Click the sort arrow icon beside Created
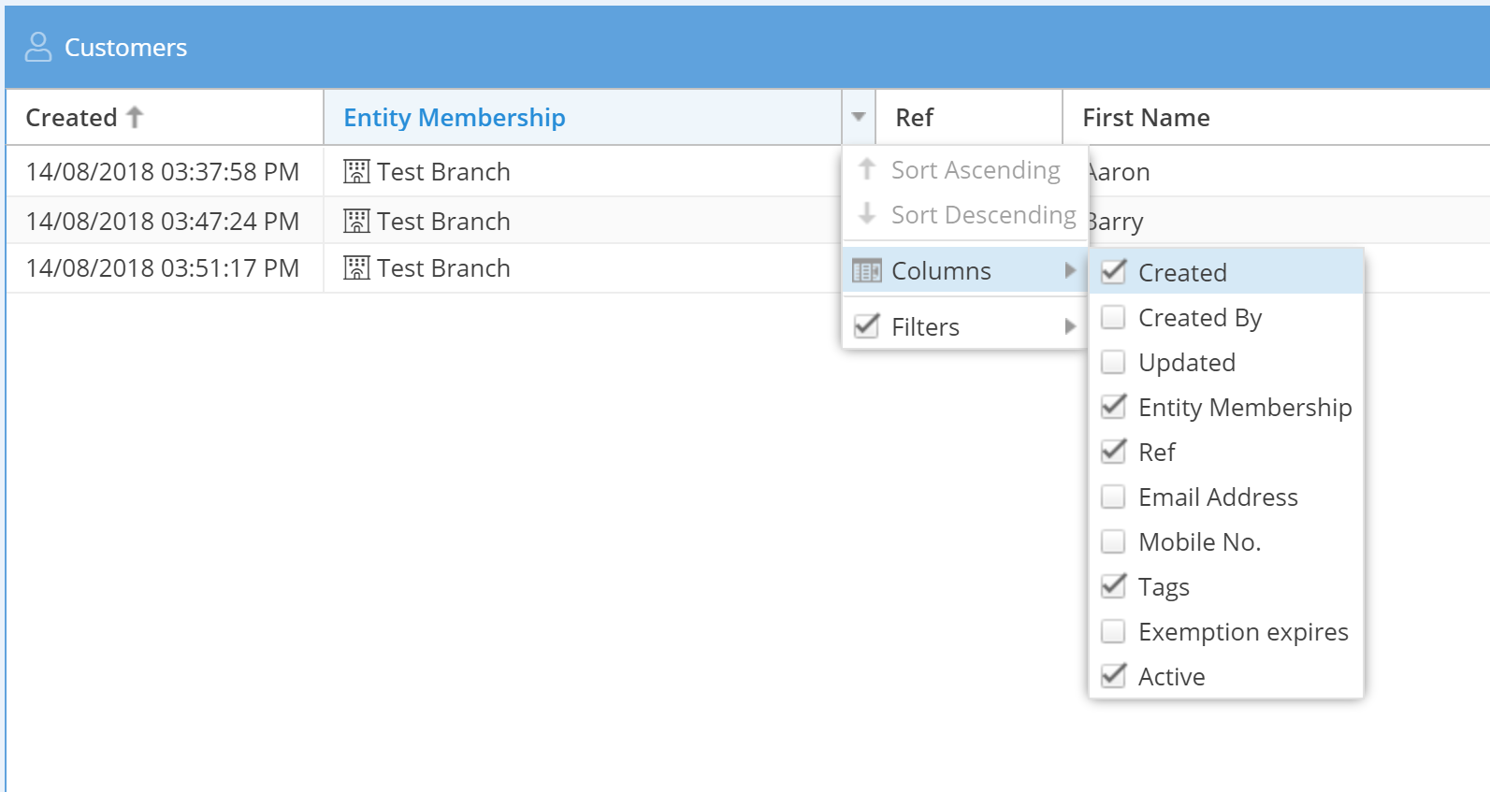The height and width of the screenshot is (792, 1490). point(135,118)
